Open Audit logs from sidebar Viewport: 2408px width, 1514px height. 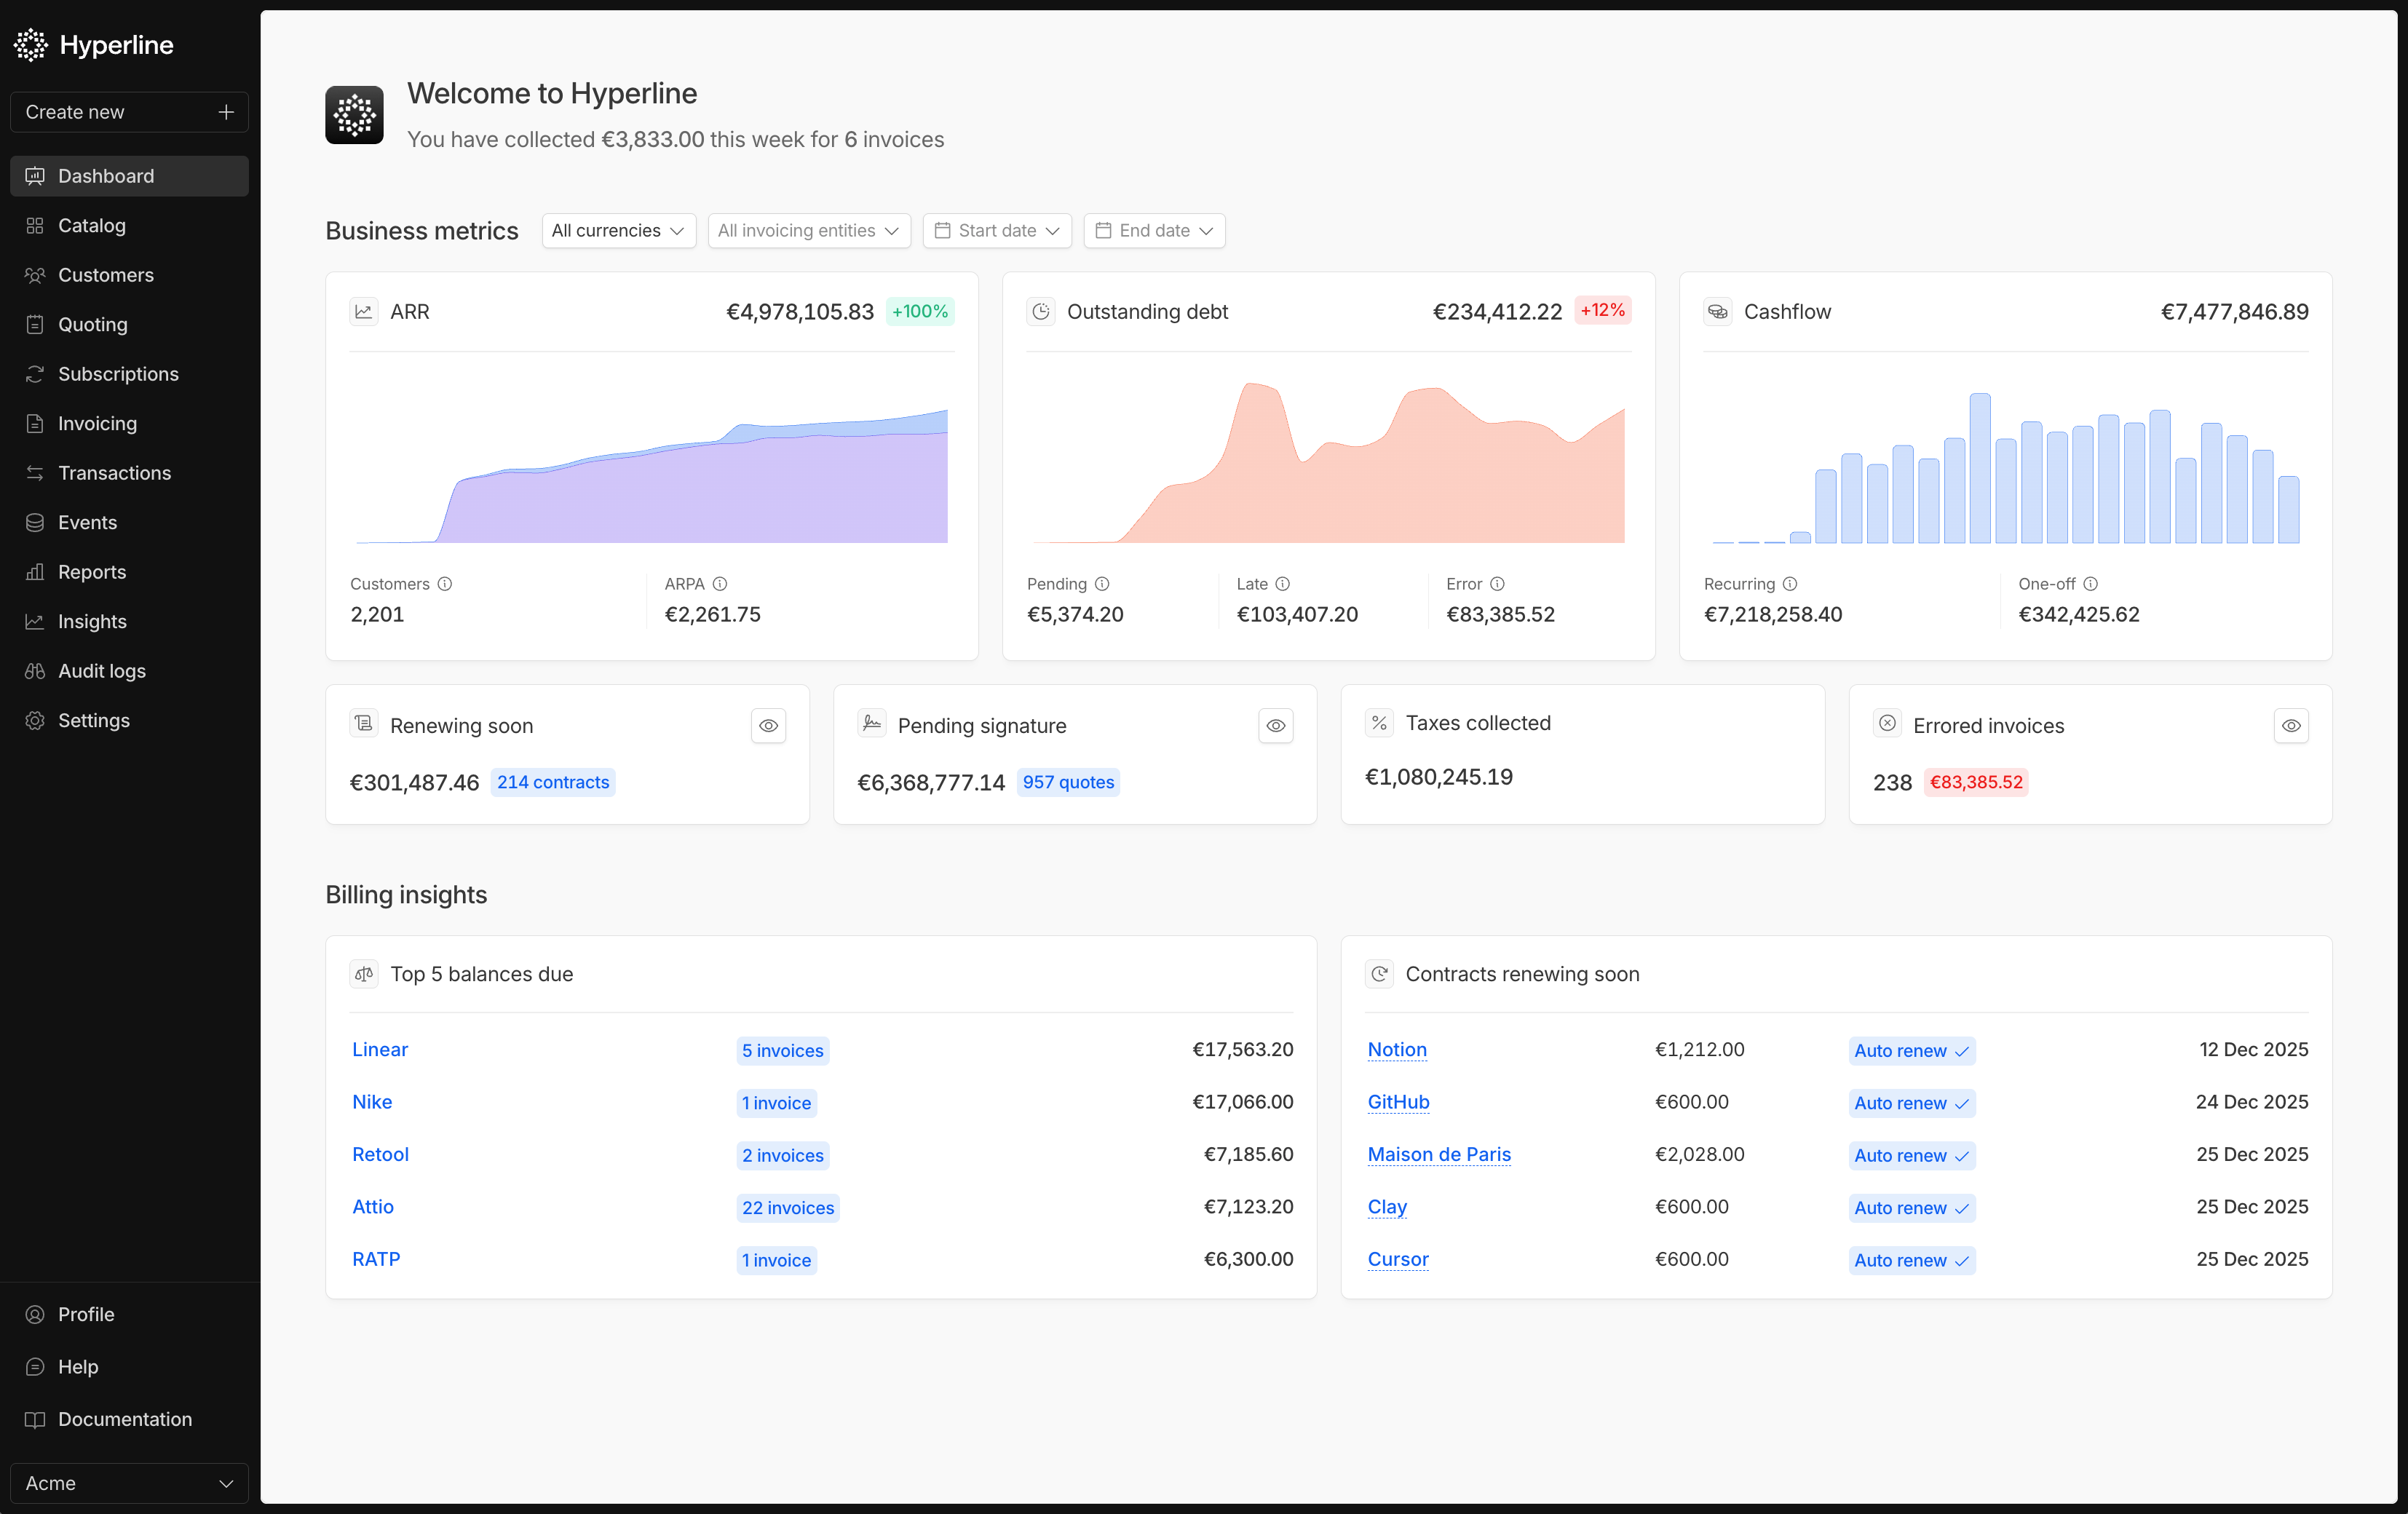coord(102,671)
